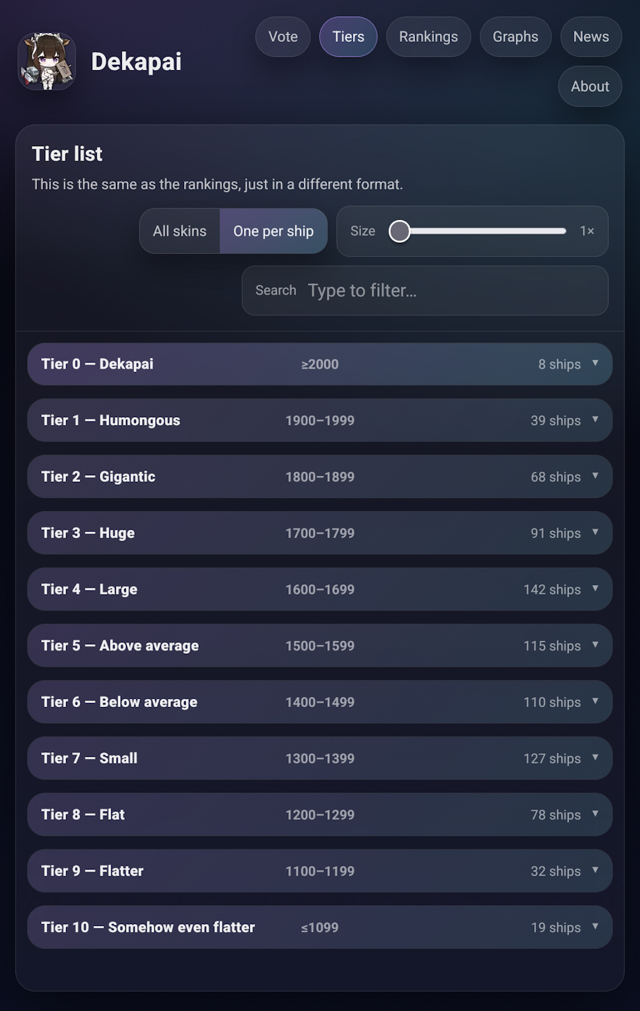Focus the Search filter input field

point(451,290)
